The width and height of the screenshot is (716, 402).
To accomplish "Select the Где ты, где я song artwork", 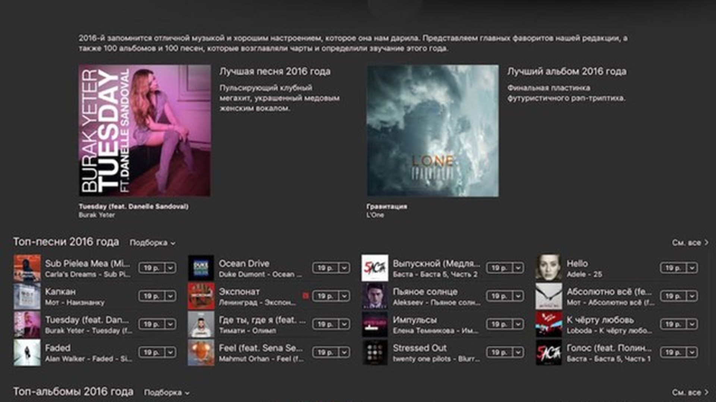I will tap(201, 324).
